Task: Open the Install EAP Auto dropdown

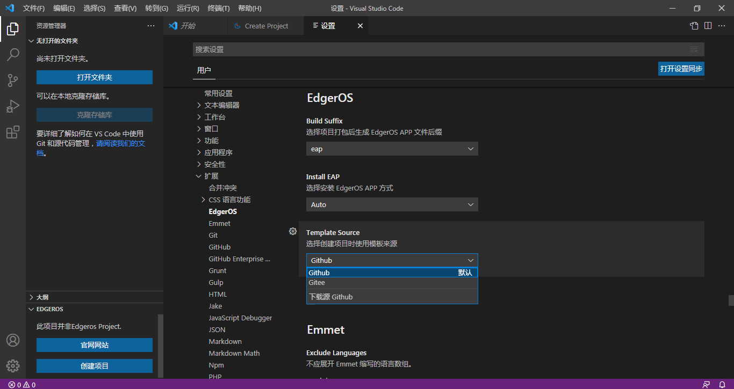Action: click(392, 204)
